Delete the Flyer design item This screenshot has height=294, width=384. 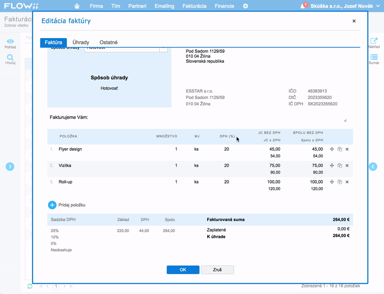347,149
